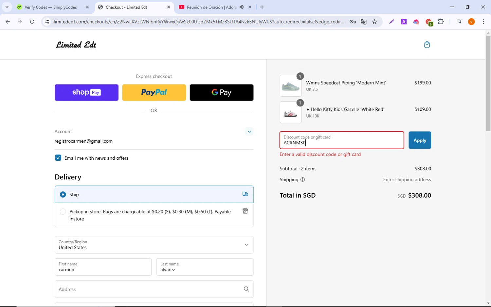Open the password manager key icon
This screenshot has width=491, height=307.
coord(353,22)
